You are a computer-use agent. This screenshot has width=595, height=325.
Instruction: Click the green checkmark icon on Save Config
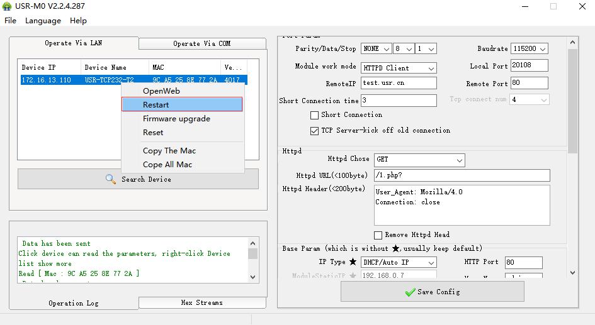410,292
